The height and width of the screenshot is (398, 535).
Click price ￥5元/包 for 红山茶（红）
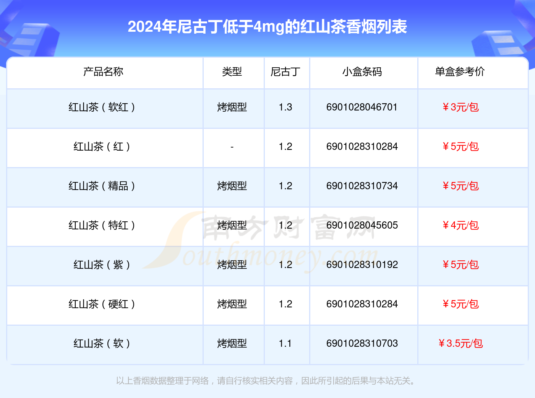click(460, 146)
